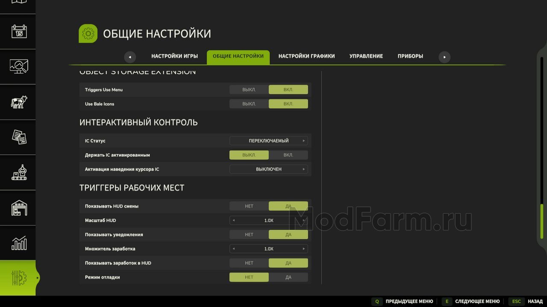The height and width of the screenshot is (307, 547).
Task: Set Режим отладки to ДА
Action: pos(288,277)
